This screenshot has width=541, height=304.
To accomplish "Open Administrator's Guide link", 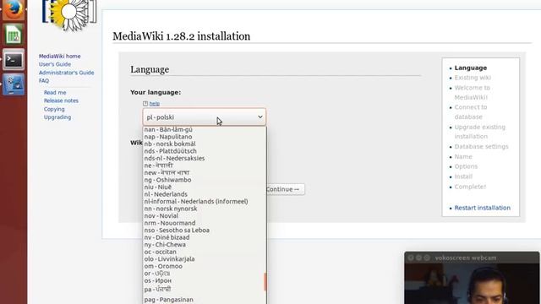I will click(66, 73).
